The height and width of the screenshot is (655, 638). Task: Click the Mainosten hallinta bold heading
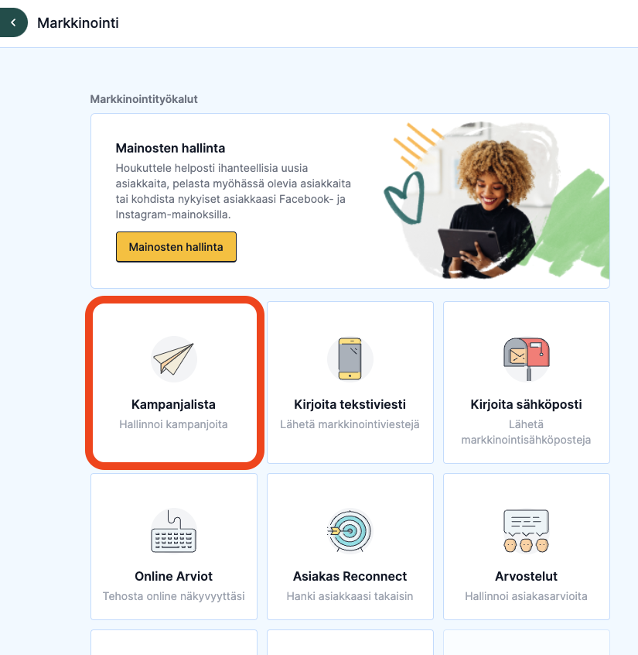tap(170, 149)
